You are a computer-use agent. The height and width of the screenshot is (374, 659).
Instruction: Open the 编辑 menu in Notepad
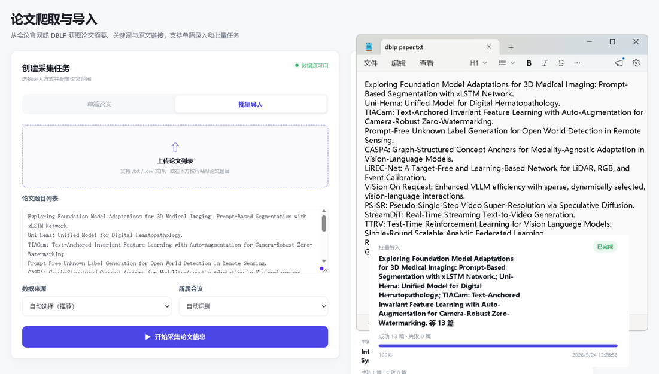[399, 63]
